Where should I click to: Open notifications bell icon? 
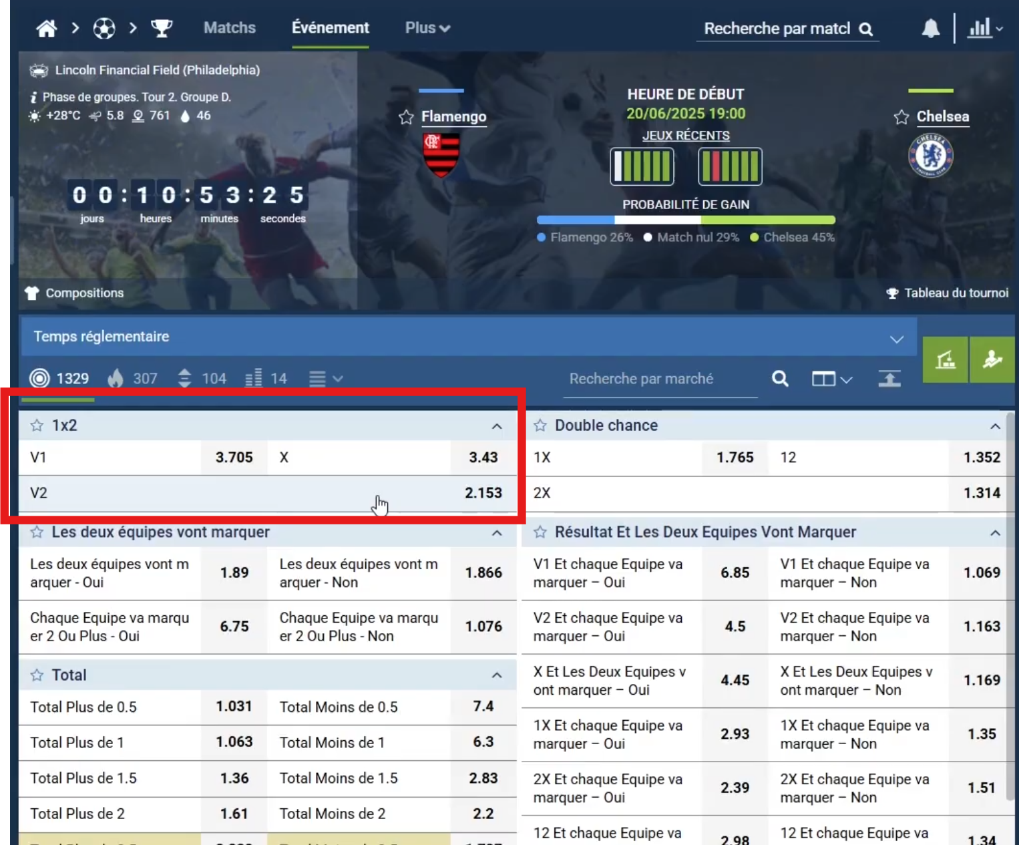[x=931, y=28]
